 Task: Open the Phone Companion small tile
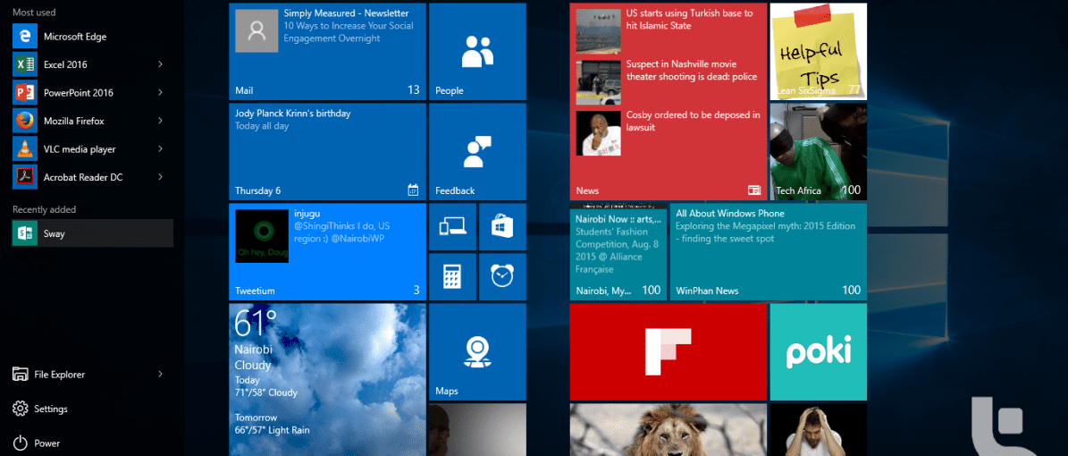[452, 226]
